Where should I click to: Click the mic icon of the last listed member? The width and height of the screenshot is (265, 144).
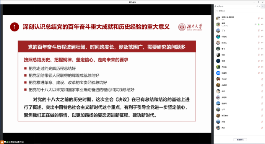click(262, 128)
